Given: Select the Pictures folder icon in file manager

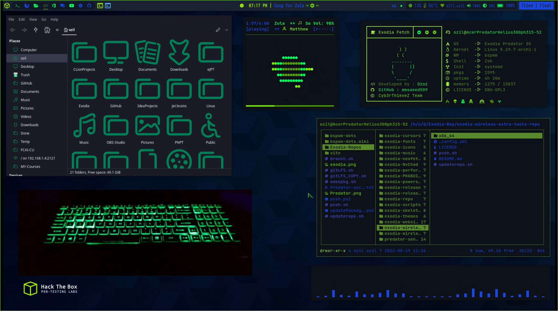Looking at the screenshot, I should pos(147,129).
